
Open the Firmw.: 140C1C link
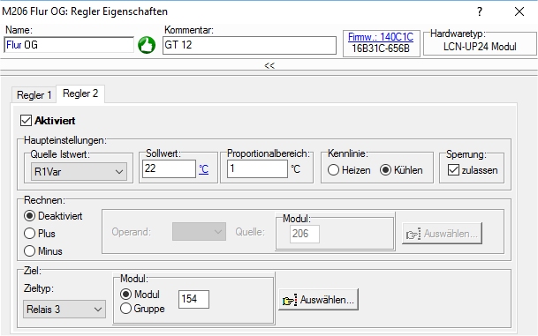[x=381, y=37]
